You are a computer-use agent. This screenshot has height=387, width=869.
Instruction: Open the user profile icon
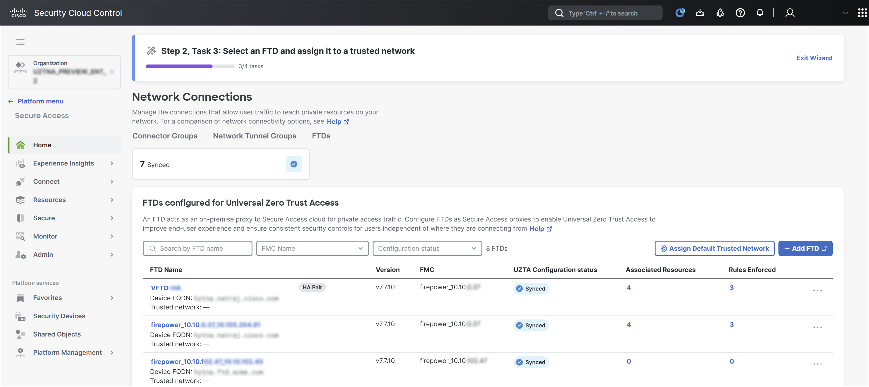(x=790, y=13)
